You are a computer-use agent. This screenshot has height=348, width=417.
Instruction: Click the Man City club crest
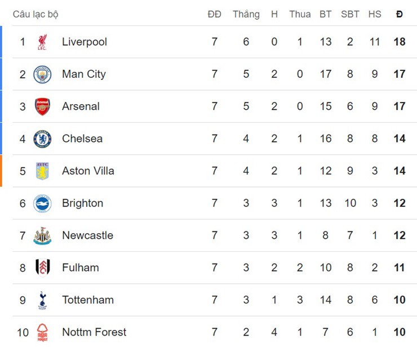tap(42, 74)
